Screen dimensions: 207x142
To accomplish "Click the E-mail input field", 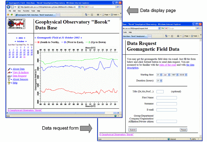I will click(167, 110).
